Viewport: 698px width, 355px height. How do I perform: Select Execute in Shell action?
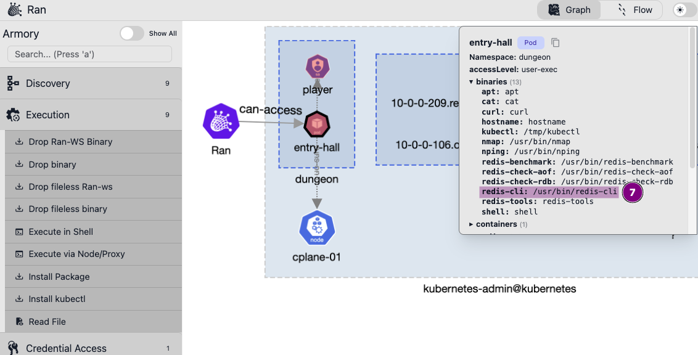coord(94,232)
